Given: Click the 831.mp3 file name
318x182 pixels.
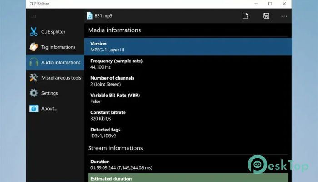Looking at the screenshot, I should [104, 16].
